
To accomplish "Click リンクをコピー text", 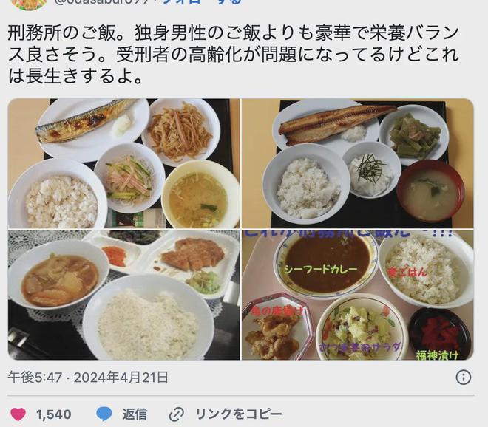I will tap(239, 414).
